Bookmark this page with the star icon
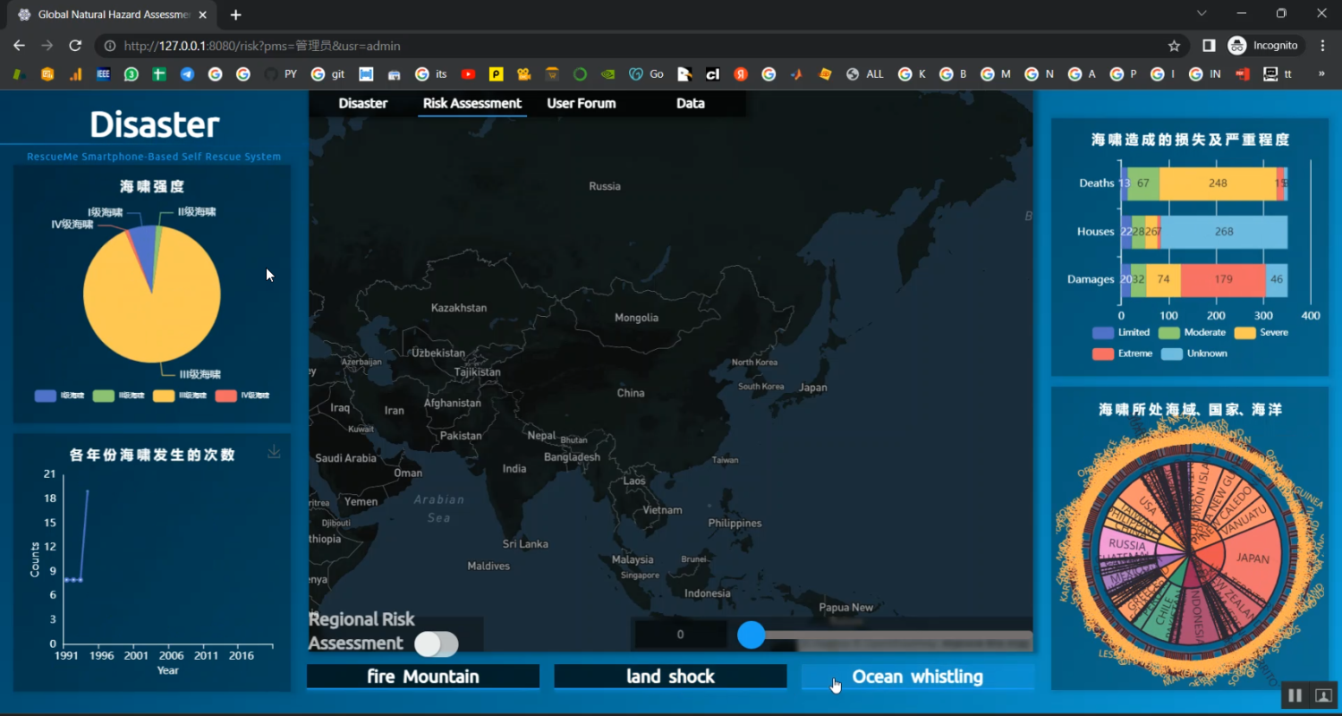Screen dimensions: 1342x716 click(x=1174, y=46)
